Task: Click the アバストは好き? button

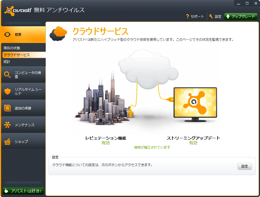Action: pos(23,192)
